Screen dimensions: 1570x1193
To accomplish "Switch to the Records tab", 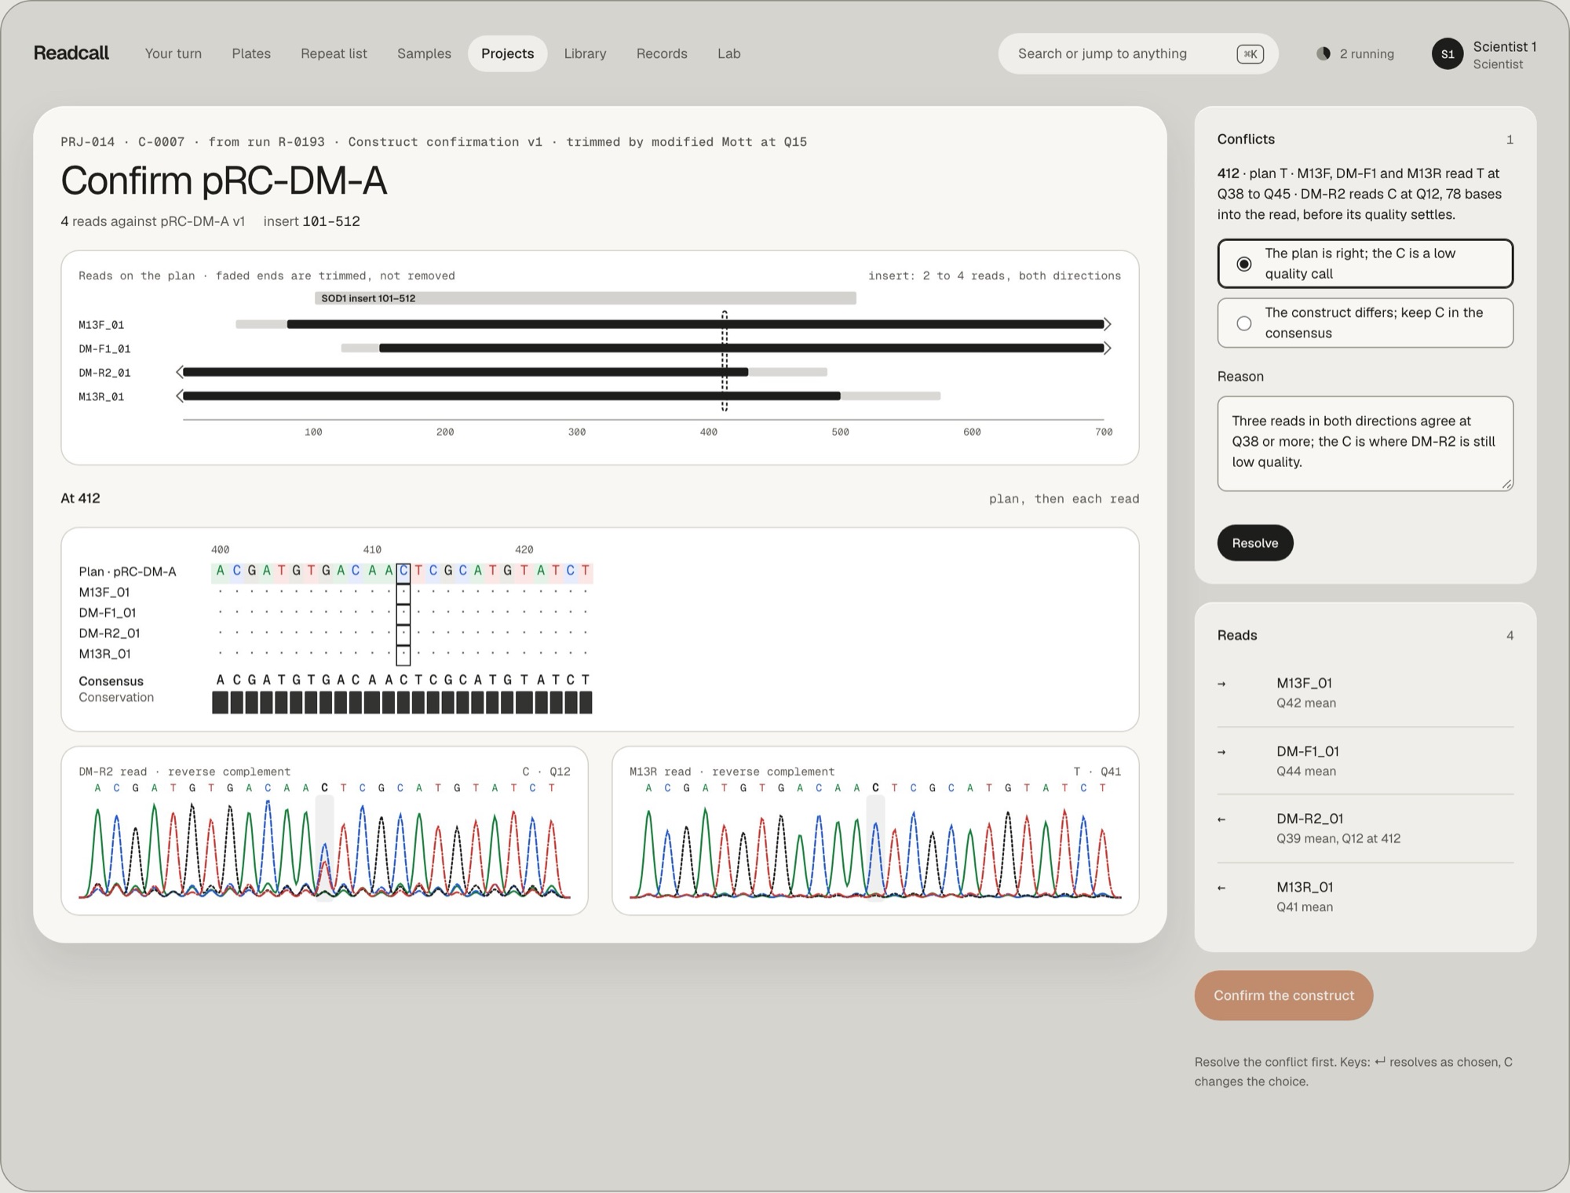I will pos(662,53).
